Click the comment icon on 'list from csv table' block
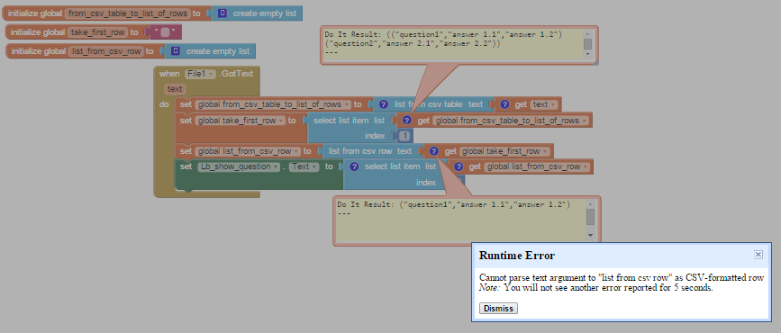Screen dimensions: 781x333 [x=383, y=104]
